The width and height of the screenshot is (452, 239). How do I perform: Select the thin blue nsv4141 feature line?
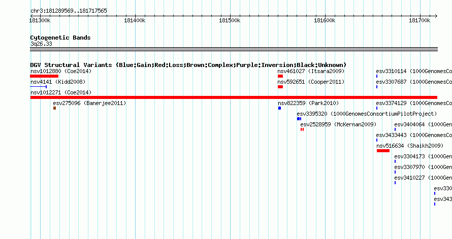pos(38,87)
